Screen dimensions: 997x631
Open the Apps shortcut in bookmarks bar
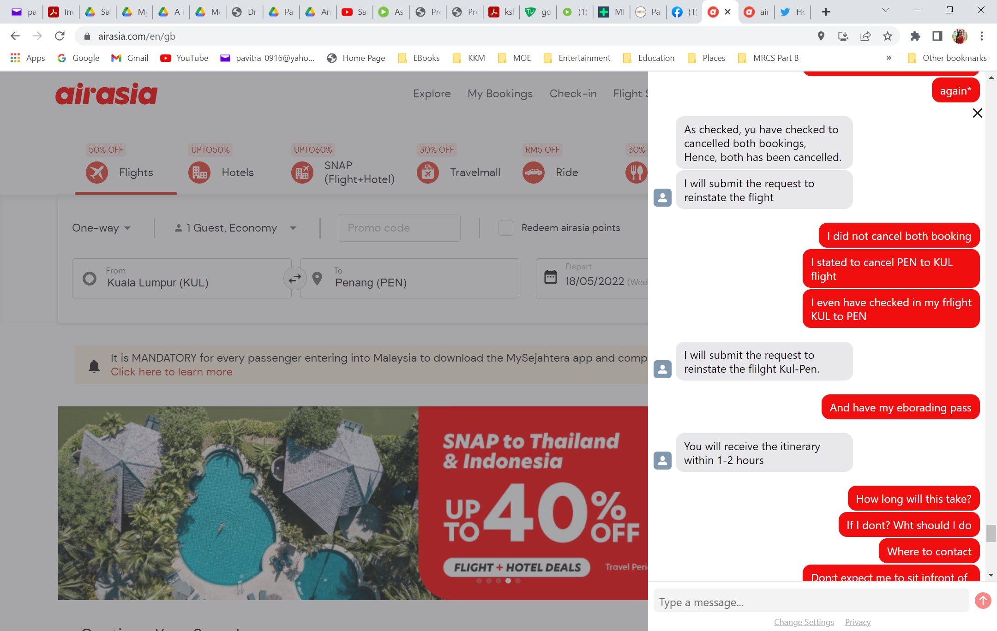point(28,58)
